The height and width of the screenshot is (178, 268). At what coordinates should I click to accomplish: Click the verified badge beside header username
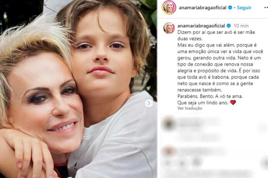(230, 8)
